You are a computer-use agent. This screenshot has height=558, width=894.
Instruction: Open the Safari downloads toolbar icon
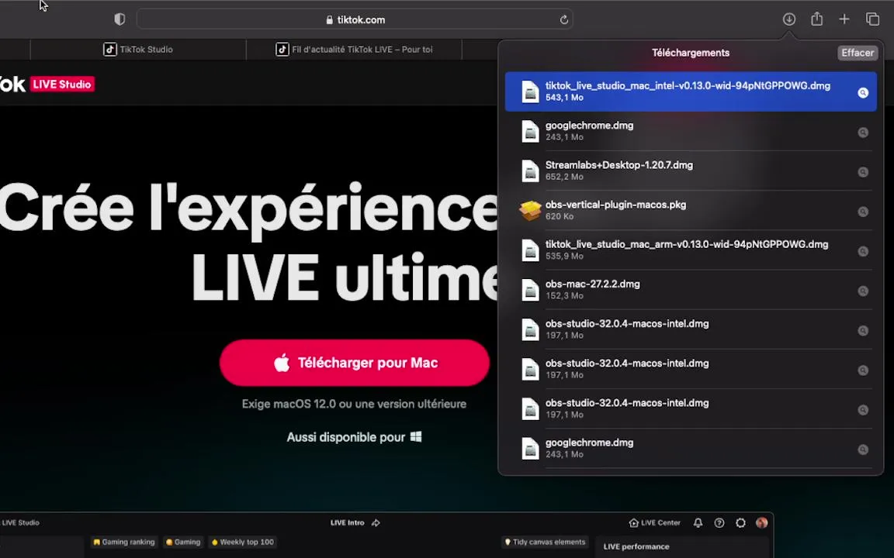coord(789,19)
